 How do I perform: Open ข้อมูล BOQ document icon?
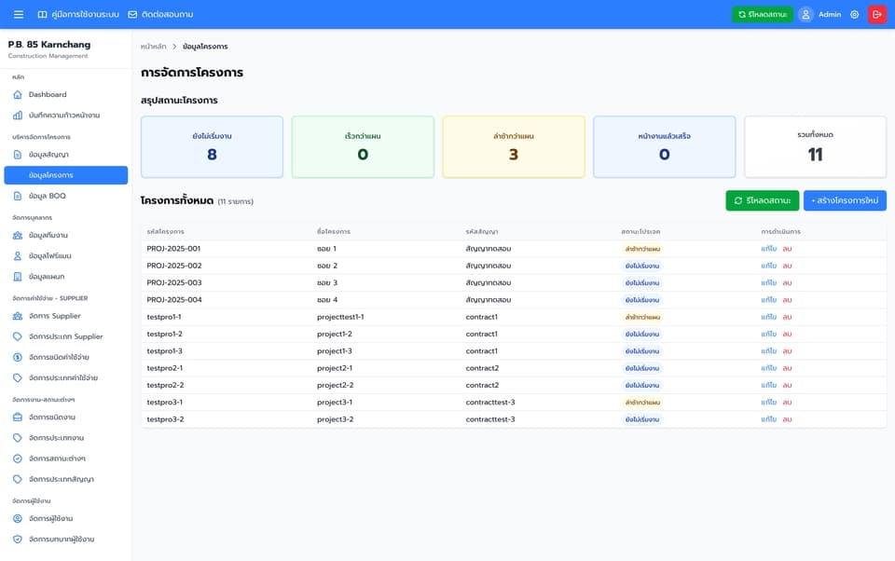18,196
